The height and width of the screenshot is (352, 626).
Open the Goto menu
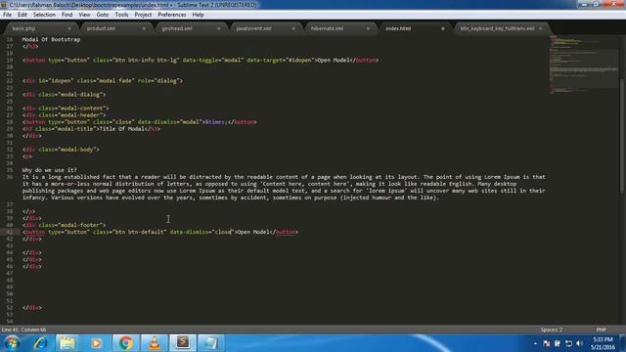102,15
